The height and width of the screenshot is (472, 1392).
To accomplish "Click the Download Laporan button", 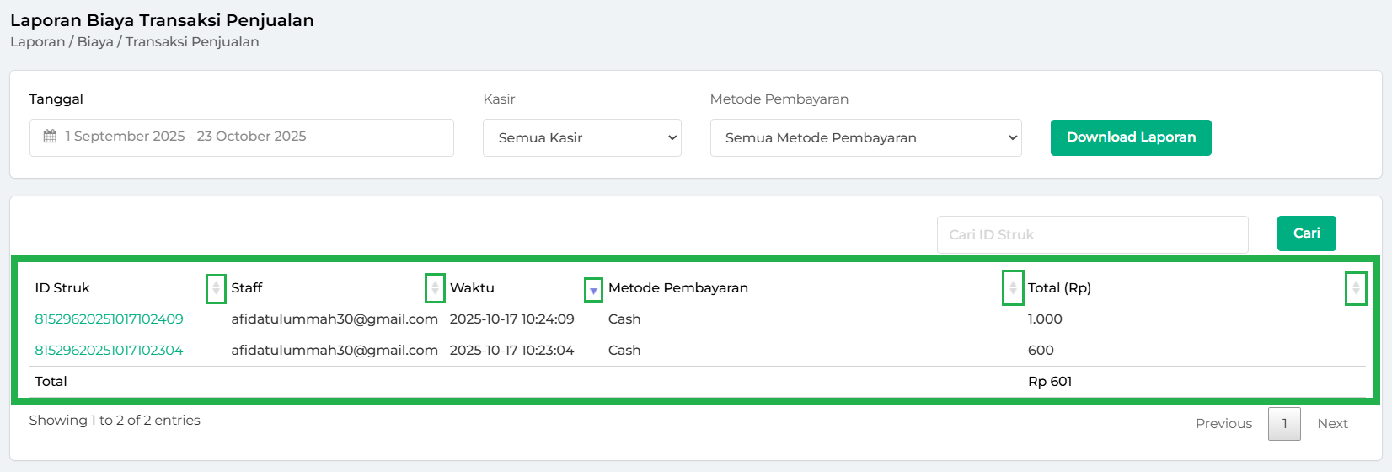I will (1131, 137).
